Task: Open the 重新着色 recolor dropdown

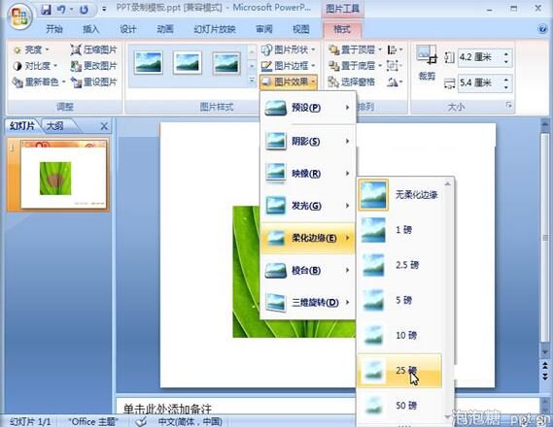Action: [x=39, y=82]
